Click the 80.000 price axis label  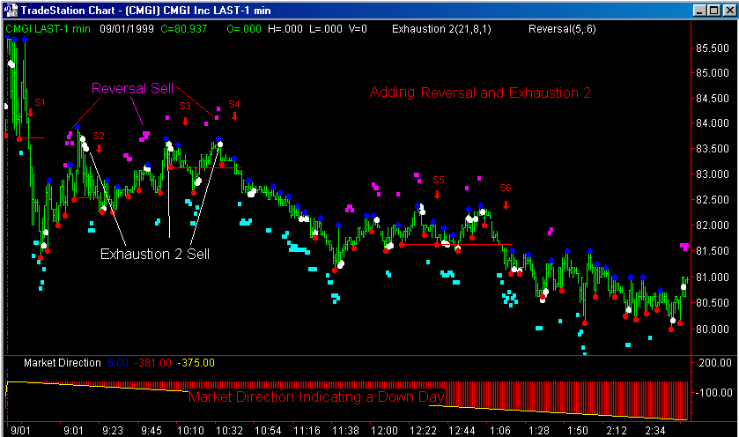[x=713, y=329]
